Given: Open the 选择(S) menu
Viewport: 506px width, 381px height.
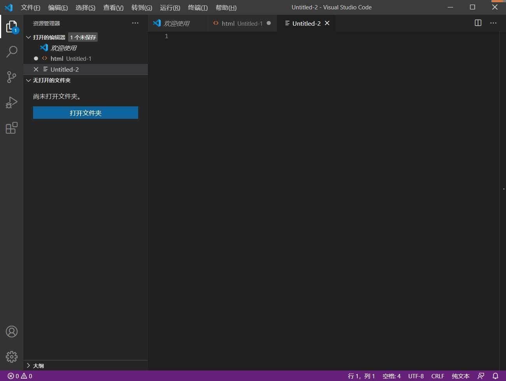Looking at the screenshot, I should [x=85, y=7].
